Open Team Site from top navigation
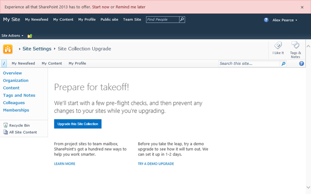 point(132,19)
